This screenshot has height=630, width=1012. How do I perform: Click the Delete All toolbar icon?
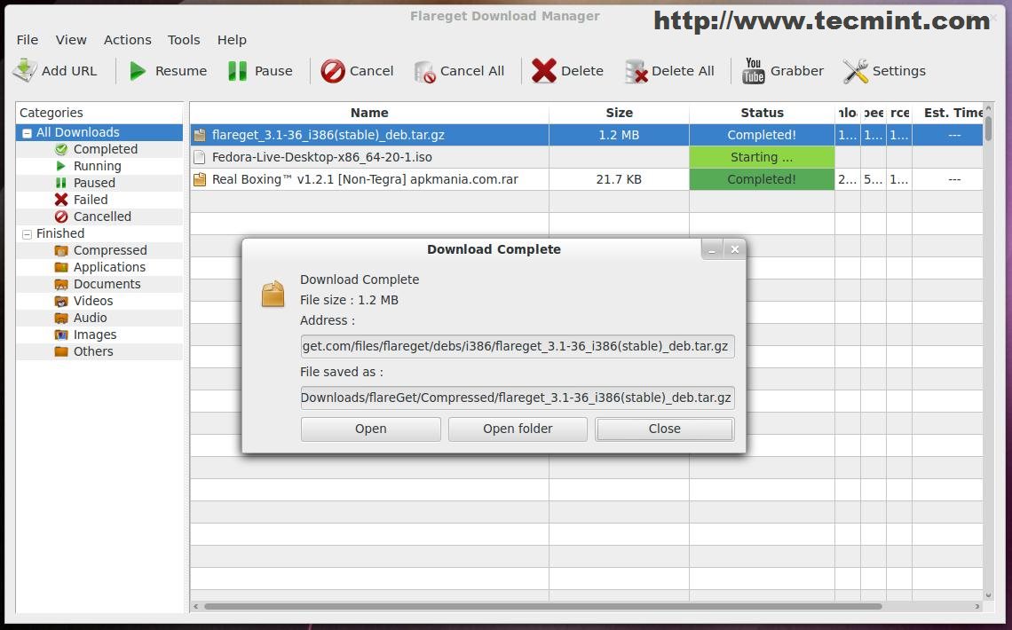tap(636, 72)
